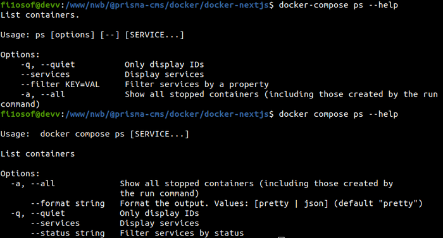This screenshot has width=443, height=238.
Task: Click the '-q, --quiet' option in first help
Action: point(47,64)
